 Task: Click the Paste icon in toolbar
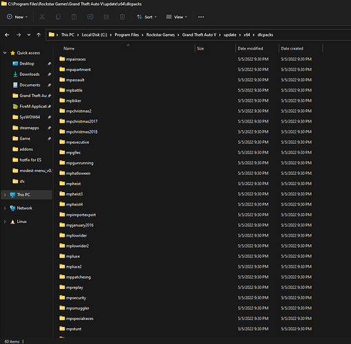click(x=74, y=17)
